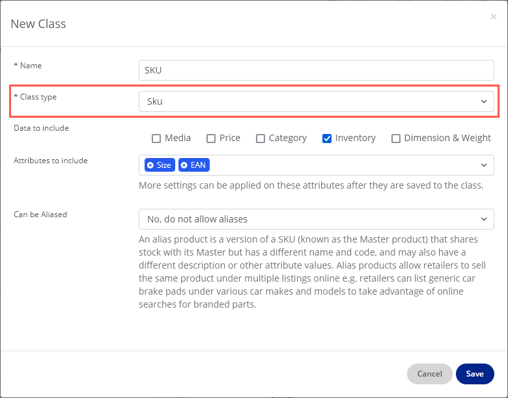The width and height of the screenshot is (508, 398).
Task: Open the 'No, do not allow aliases' dropdown
Action: click(316, 219)
